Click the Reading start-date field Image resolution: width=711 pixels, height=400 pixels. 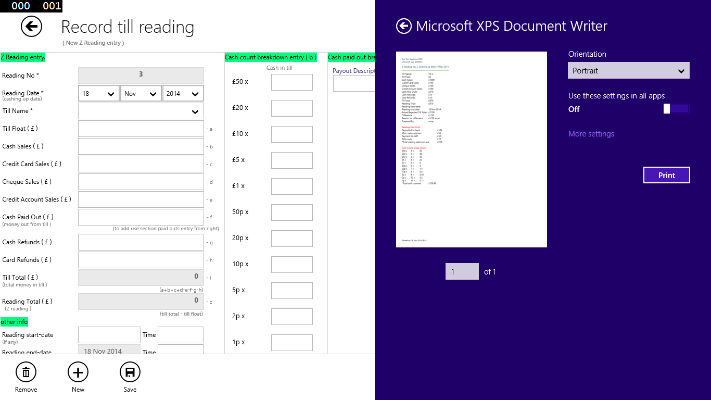(109, 334)
